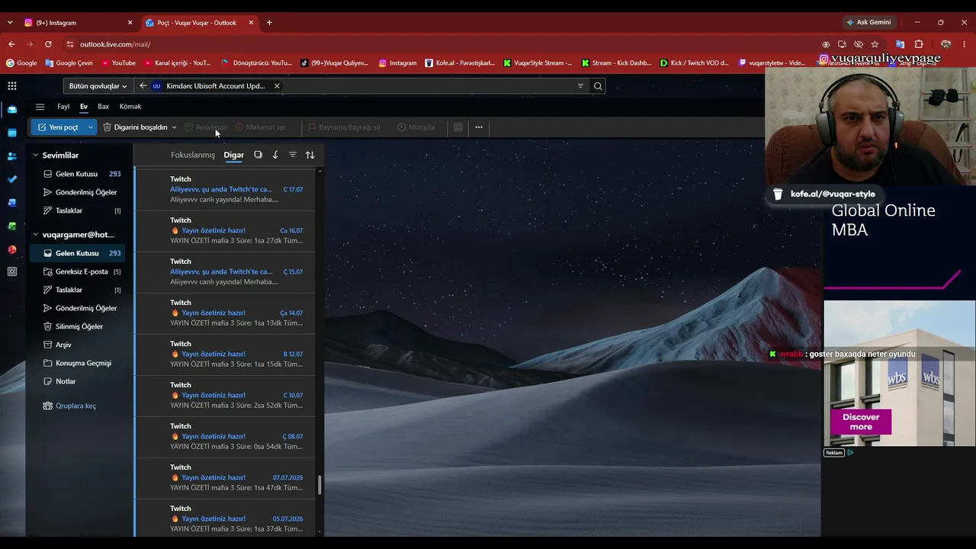Collapse the vuqargamer@hot... account folders
The image size is (976, 549).
35,235
